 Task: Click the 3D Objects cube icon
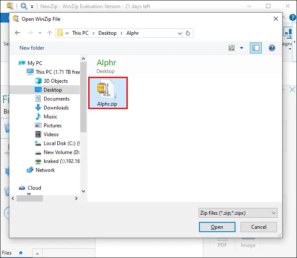(38, 81)
